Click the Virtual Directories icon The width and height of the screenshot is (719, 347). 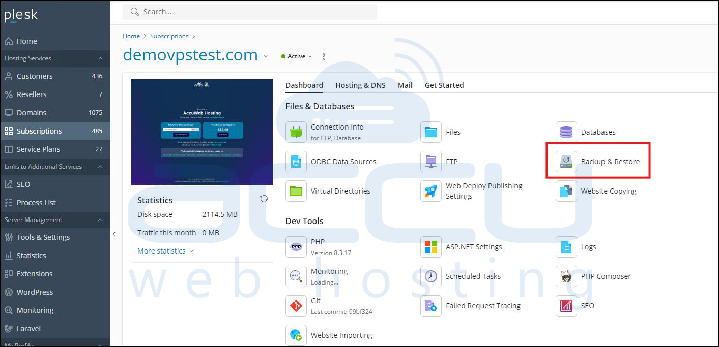(x=296, y=191)
